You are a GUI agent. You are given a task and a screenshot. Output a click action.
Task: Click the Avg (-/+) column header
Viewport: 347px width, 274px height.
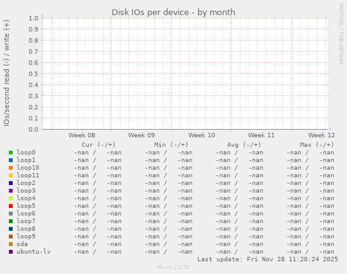(x=244, y=145)
